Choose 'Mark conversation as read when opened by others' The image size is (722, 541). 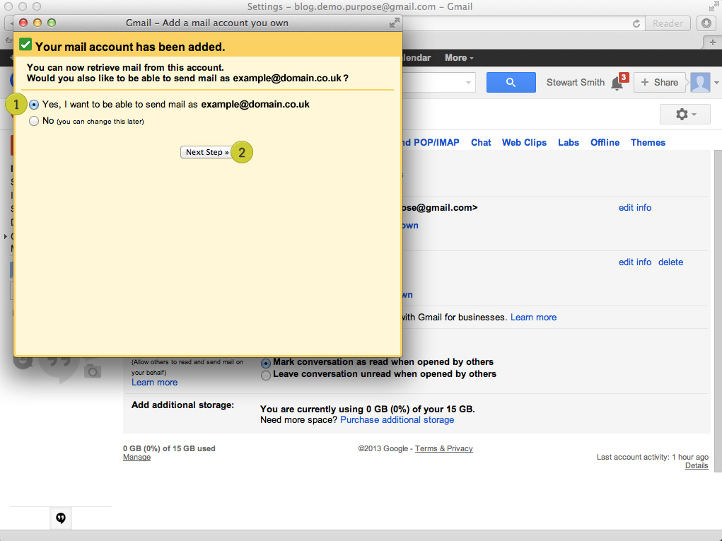tap(266, 362)
